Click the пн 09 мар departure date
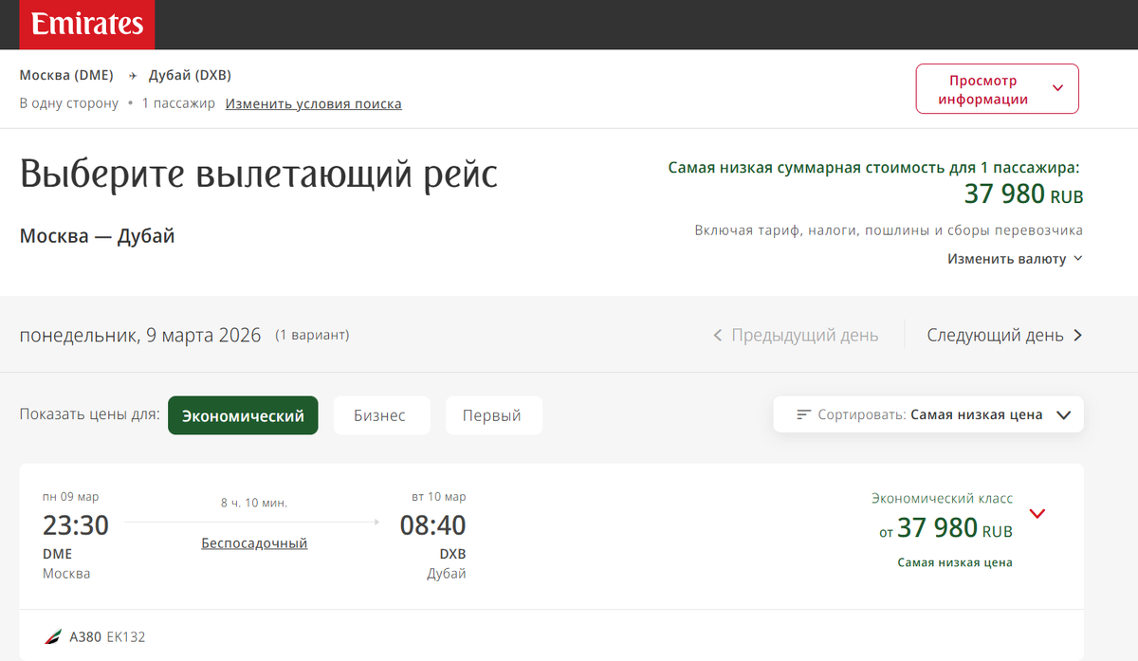This screenshot has width=1138, height=661. point(70,497)
